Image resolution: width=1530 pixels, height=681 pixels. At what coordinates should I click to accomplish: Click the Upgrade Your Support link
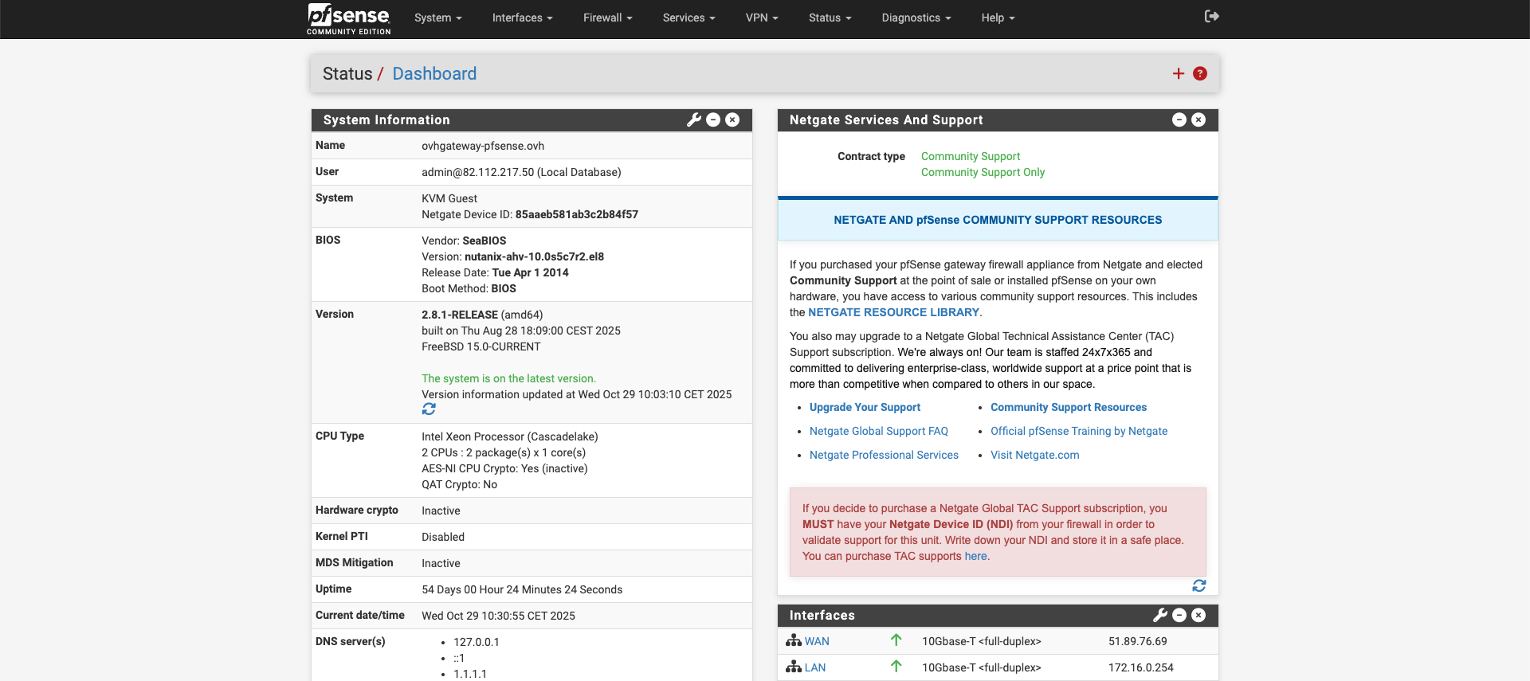tap(865, 407)
